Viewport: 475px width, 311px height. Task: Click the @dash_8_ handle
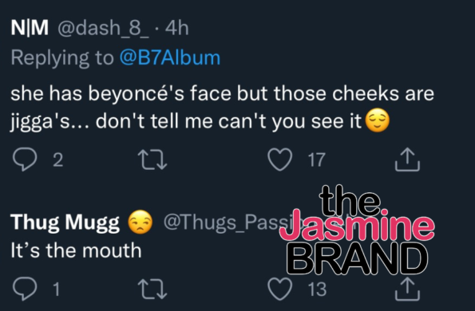(103, 29)
